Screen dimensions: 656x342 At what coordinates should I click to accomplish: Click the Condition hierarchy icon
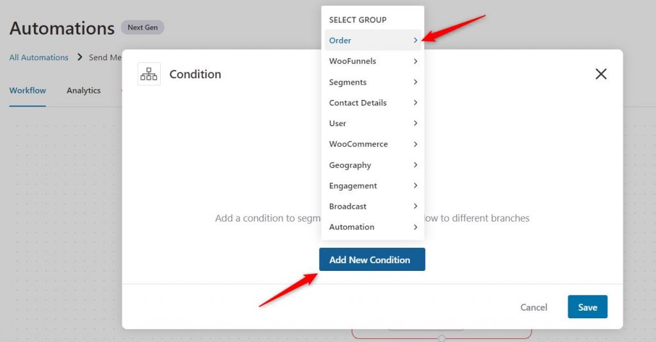[149, 74]
